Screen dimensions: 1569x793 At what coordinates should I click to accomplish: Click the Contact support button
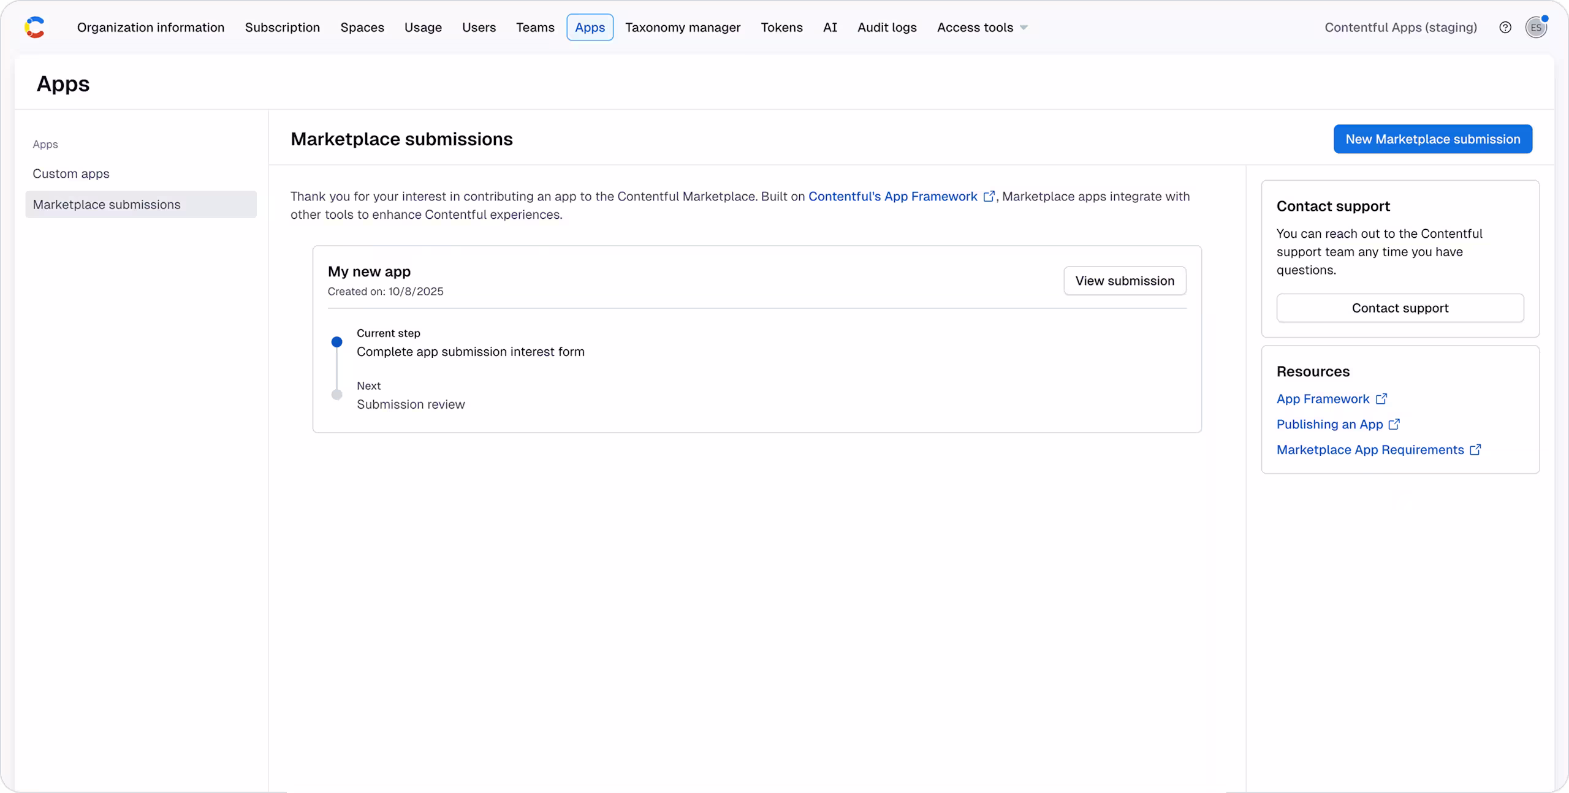[1400, 308]
